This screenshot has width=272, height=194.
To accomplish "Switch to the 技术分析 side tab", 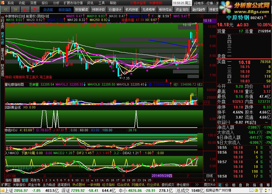I will (x=2, y=38).
